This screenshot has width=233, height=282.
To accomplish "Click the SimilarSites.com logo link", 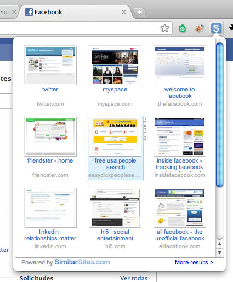I will 82,262.
